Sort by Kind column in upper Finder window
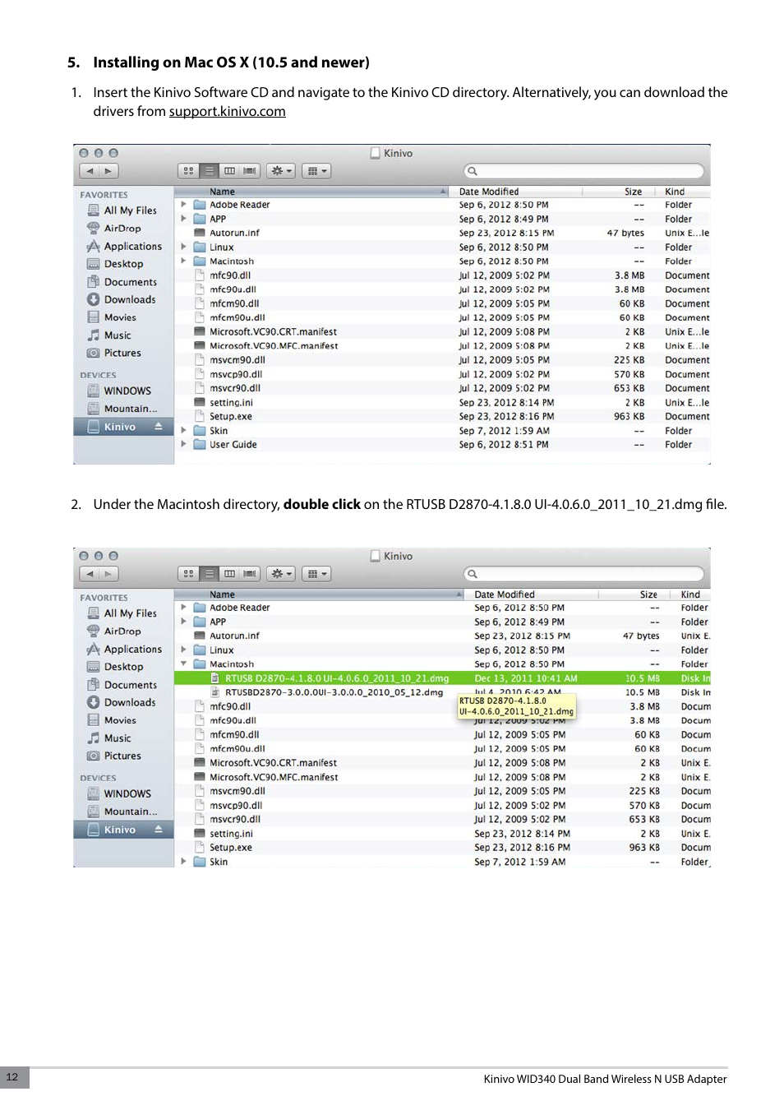The image size is (784, 1110). pyautogui.click(x=684, y=192)
